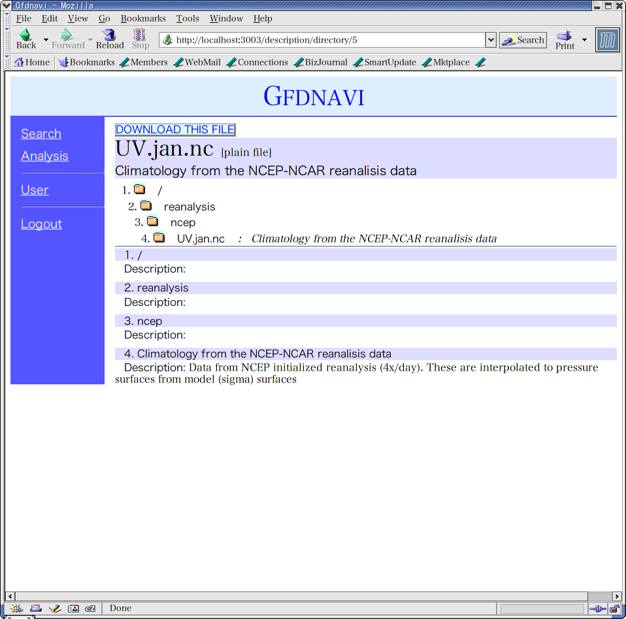Open the Search sidebar link
This screenshot has height=619, width=626.
(41, 134)
